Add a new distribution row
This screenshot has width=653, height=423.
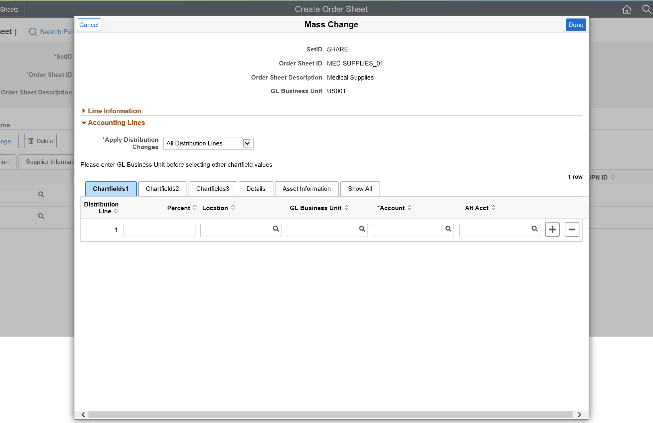(552, 229)
